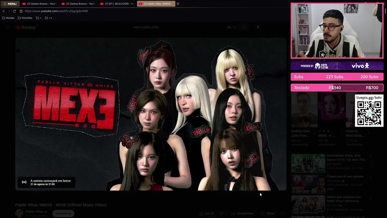Open 'Chapéu sem dó nem piedade' thumbnail

(308, 184)
